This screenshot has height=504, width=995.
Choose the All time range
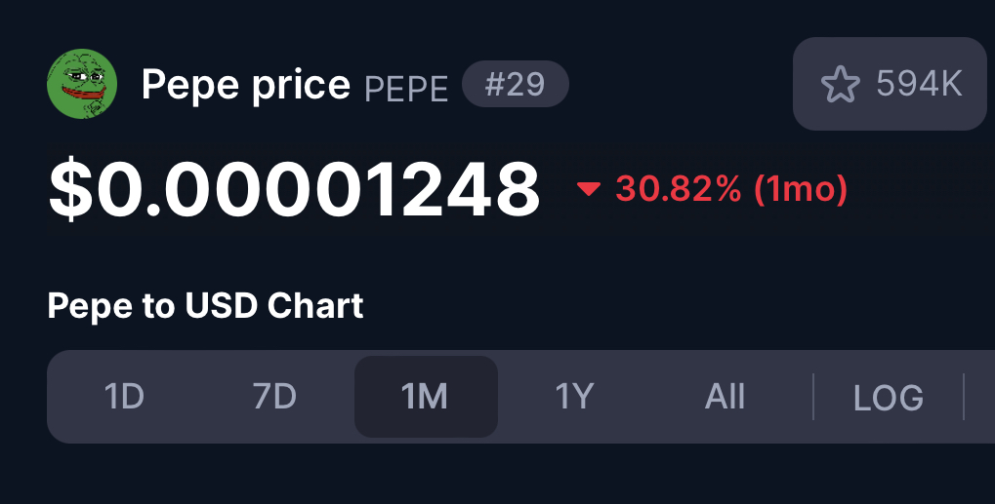725,397
